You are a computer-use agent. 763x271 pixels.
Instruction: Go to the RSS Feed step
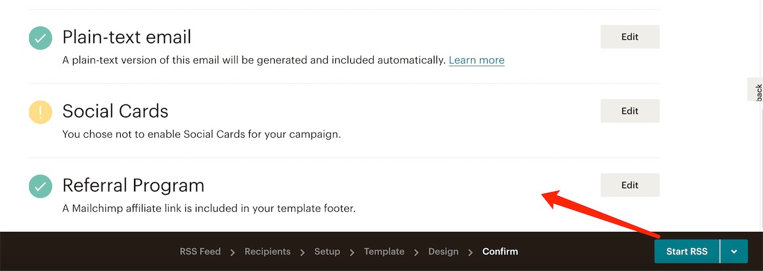[x=200, y=251]
